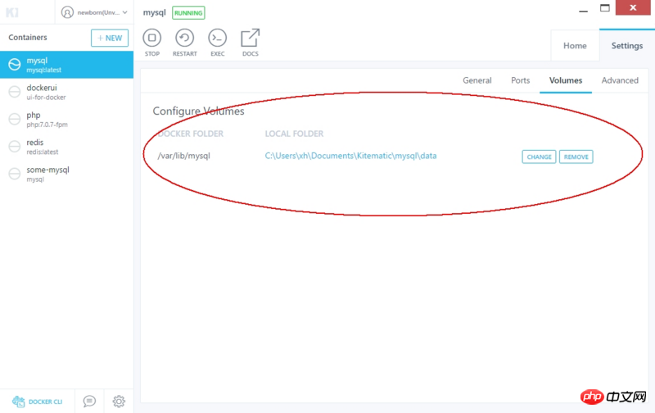The image size is (655, 413).
Task: Open the Advanced settings tab
Action: click(x=620, y=80)
